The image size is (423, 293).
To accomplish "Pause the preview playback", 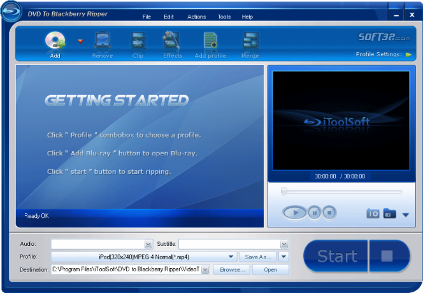I will click(x=314, y=213).
